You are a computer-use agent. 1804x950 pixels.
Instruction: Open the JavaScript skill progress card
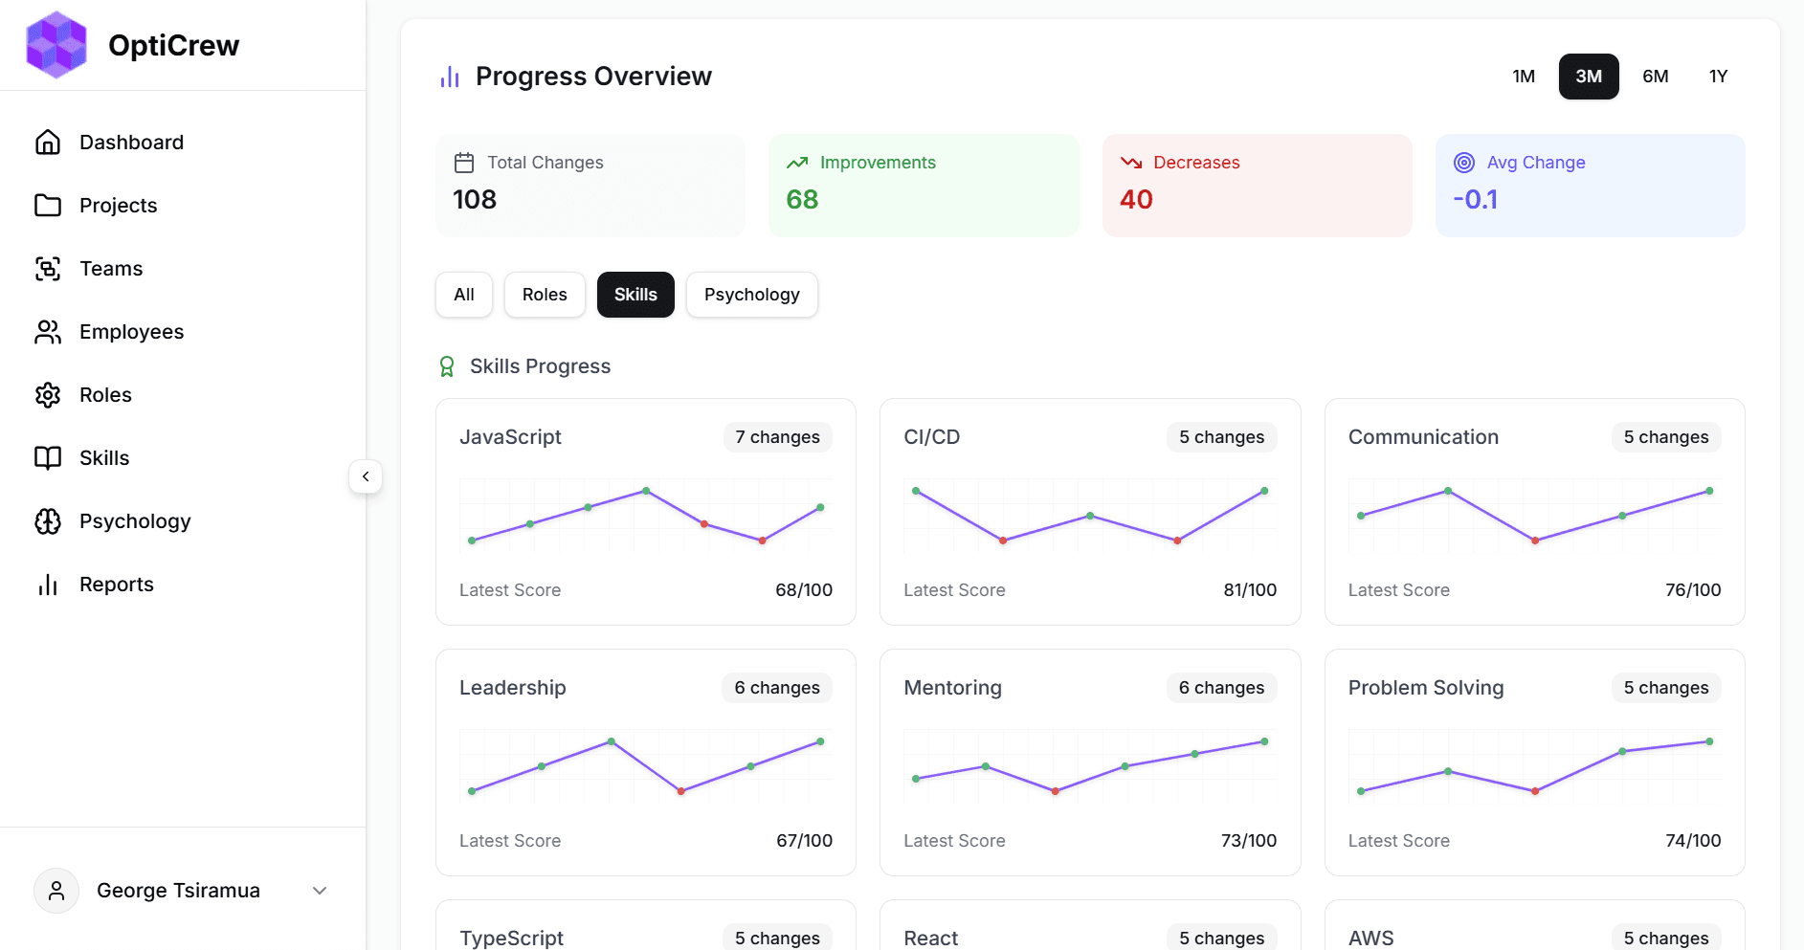click(x=645, y=512)
